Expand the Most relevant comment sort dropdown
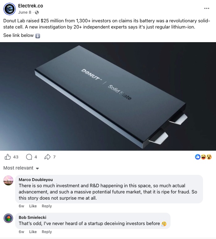This screenshot has height=239, width=216. [x=21, y=168]
